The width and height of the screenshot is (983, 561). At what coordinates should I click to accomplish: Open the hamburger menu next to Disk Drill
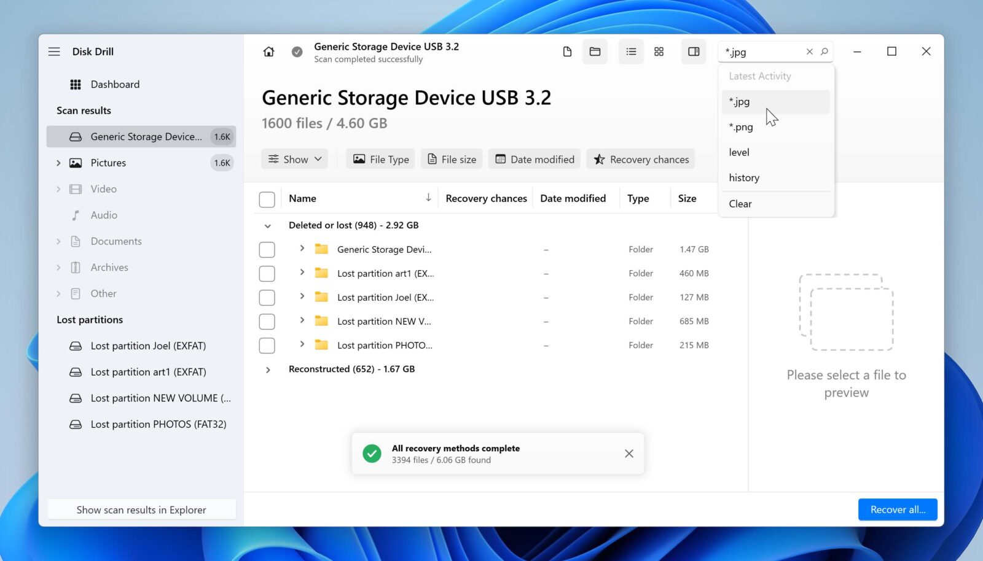click(x=54, y=52)
